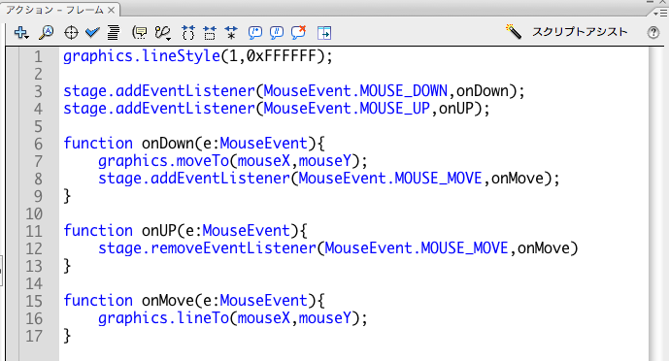Collapse between braces icon
Image resolution: width=669 pixels, height=361 pixels.
tap(188, 32)
